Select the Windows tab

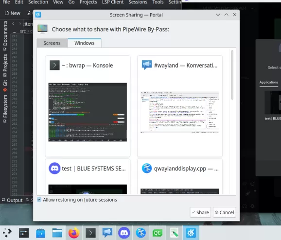pyautogui.click(x=85, y=43)
